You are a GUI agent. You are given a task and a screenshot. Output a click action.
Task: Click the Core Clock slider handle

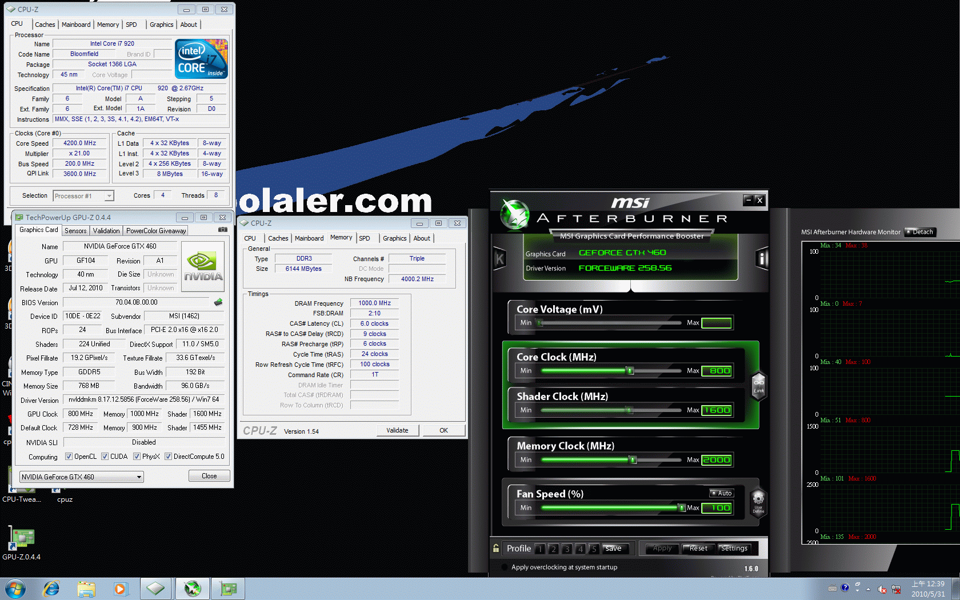point(630,371)
